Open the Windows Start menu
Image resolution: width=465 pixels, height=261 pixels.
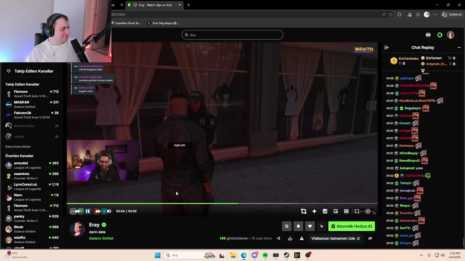(x=157, y=255)
